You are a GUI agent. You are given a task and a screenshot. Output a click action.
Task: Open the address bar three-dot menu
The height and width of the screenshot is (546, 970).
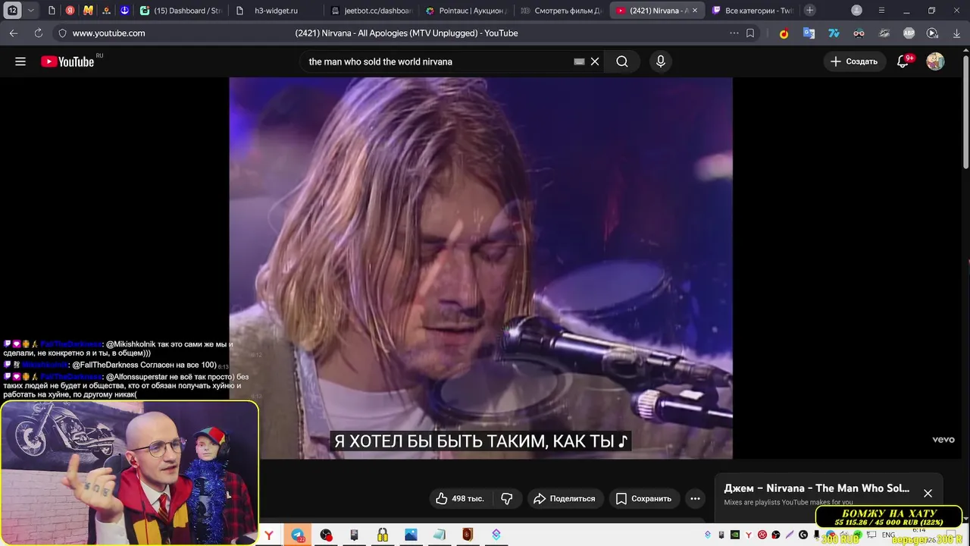point(734,33)
